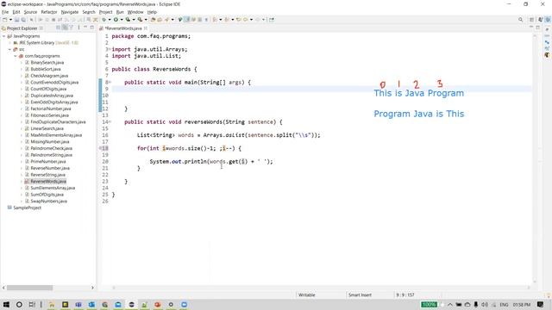Click the Cortana circle in the taskbar
552x310 pixels.
19,304
